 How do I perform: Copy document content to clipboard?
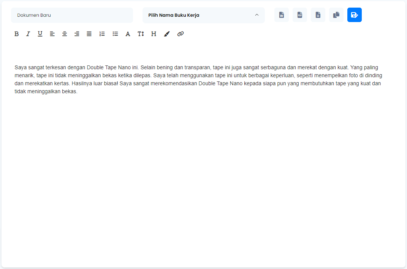coord(336,15)
